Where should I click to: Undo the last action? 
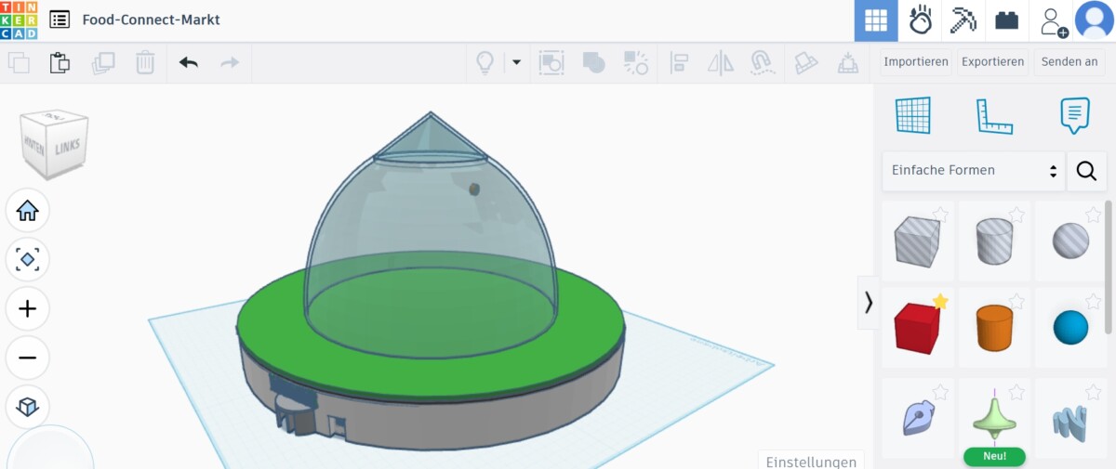[x=189, y=63]
